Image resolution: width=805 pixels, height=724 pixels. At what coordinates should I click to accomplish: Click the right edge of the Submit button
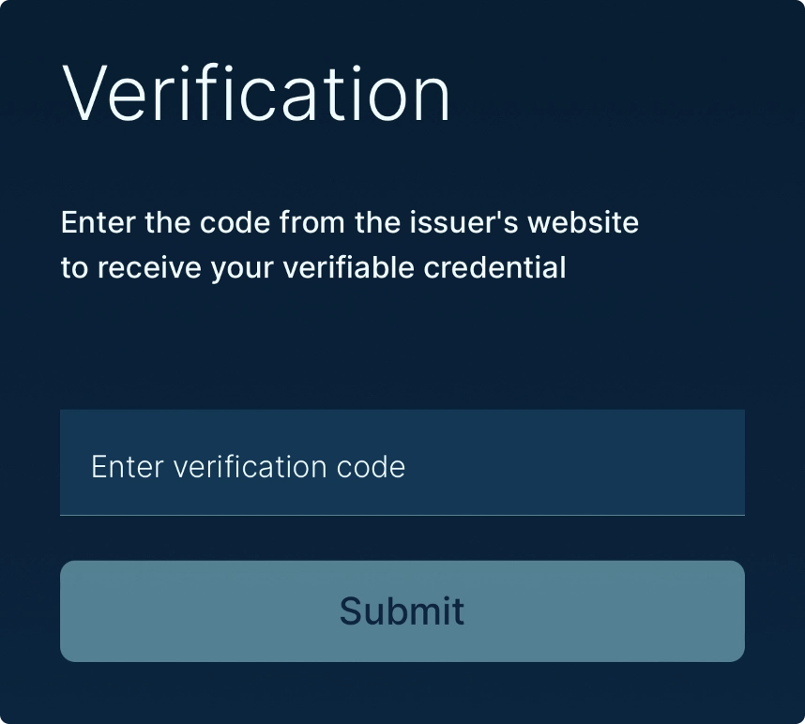click(x=732, y=611)
